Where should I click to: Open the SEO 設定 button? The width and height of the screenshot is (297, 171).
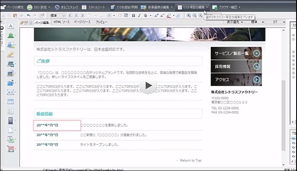click(37, 7)
